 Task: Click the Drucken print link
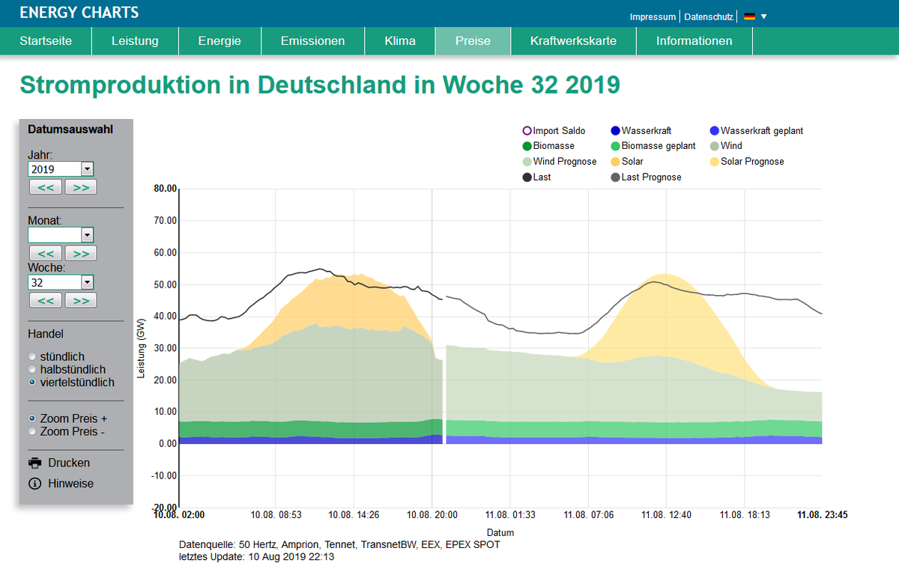coord(69,463)
